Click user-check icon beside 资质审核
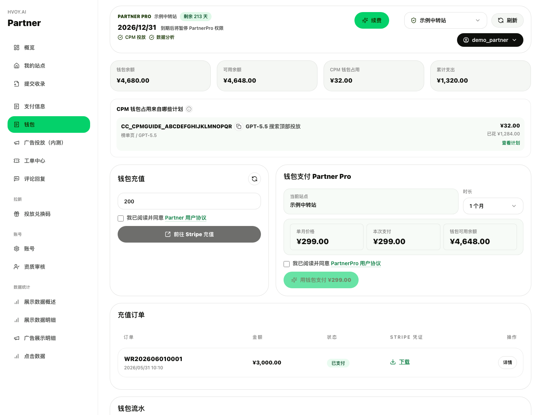543x415 pixels. pyautogui.click(x=17, y=267)
